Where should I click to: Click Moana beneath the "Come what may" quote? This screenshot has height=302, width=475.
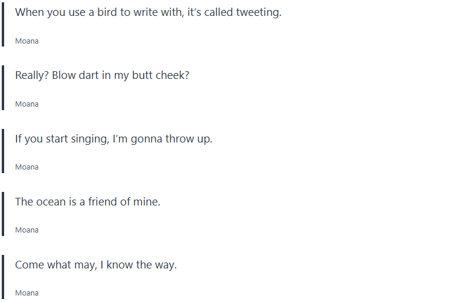coord(27,293)
